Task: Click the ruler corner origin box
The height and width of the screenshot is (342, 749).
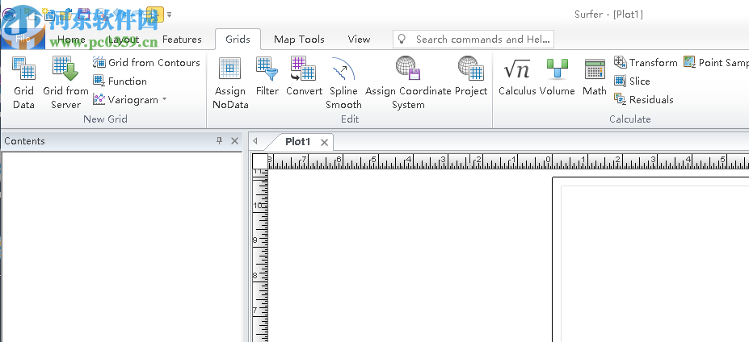Action: [260, 161]
